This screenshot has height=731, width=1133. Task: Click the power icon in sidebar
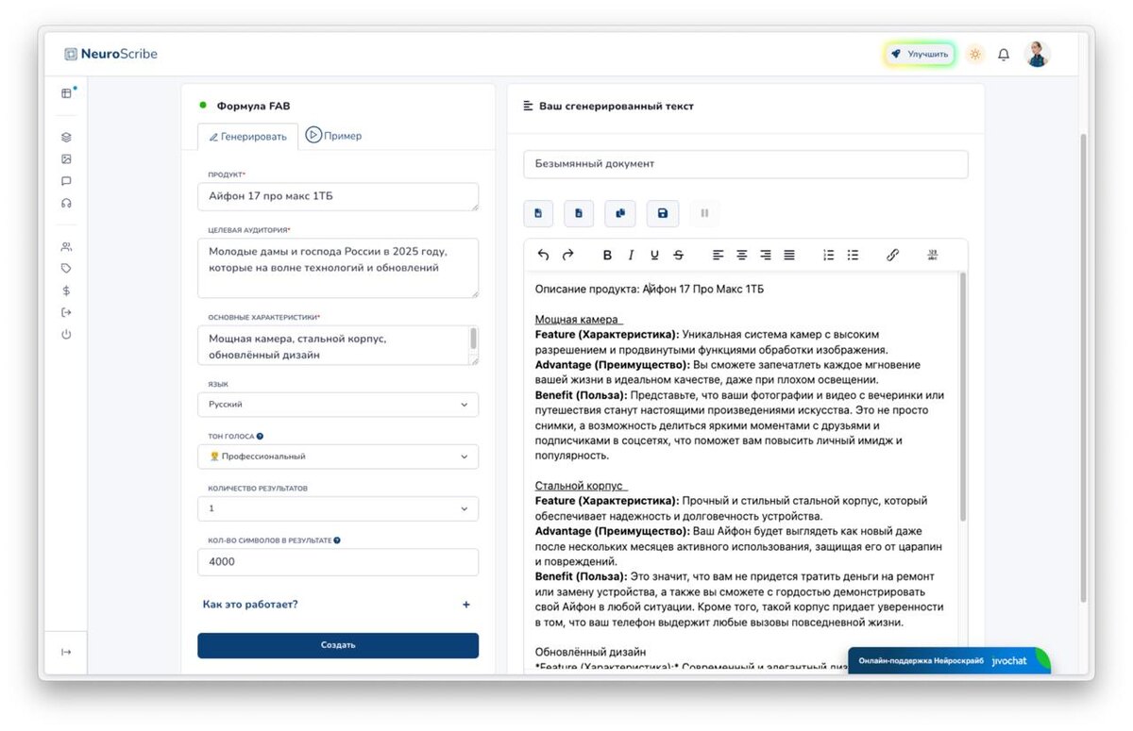tap(66, 334)
